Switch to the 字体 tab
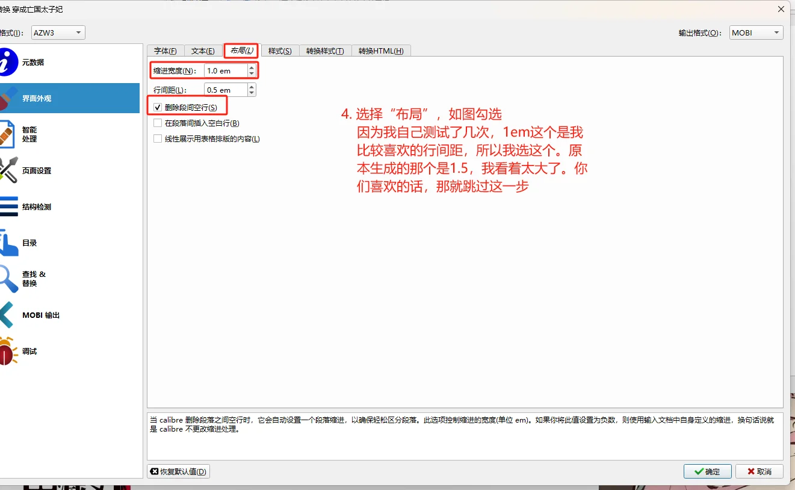795x490 pixels. [x=165, y=51]
